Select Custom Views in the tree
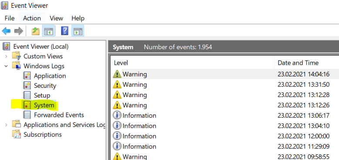This screenshot has height=160, width=339. click(43, 57)
